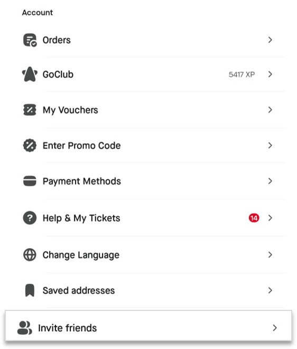Open Invite friends via its chevron
This screenshot has height=349, width=297.
click(x=275, y=328)
